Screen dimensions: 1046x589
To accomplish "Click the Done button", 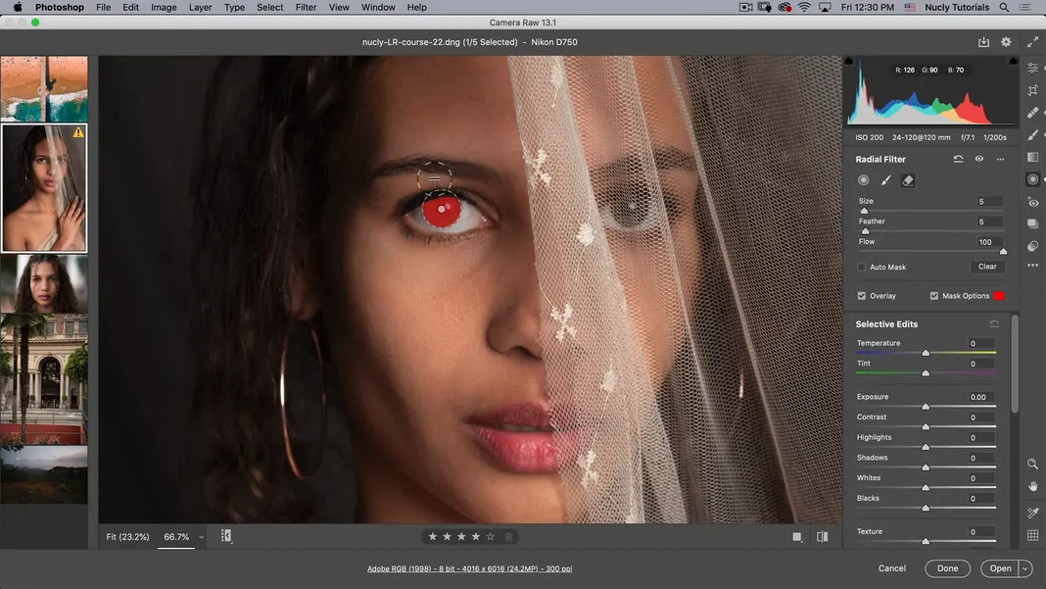I will point(947,568).
